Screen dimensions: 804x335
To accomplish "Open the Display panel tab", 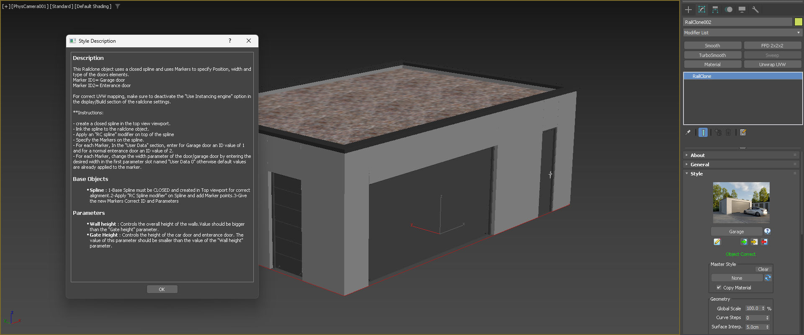I will [x=742, y=10].
